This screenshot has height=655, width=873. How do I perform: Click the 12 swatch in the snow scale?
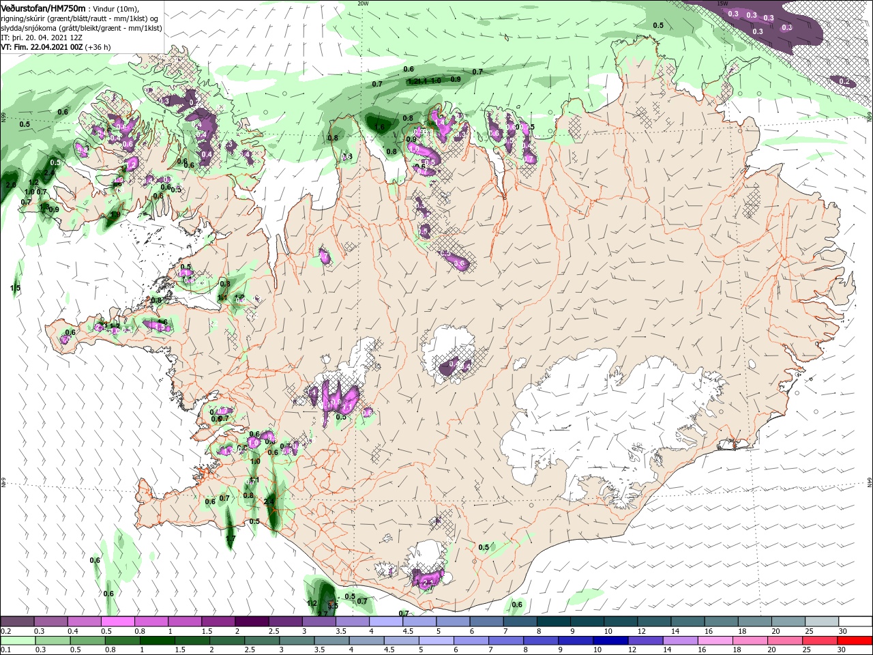pos(655,622)
